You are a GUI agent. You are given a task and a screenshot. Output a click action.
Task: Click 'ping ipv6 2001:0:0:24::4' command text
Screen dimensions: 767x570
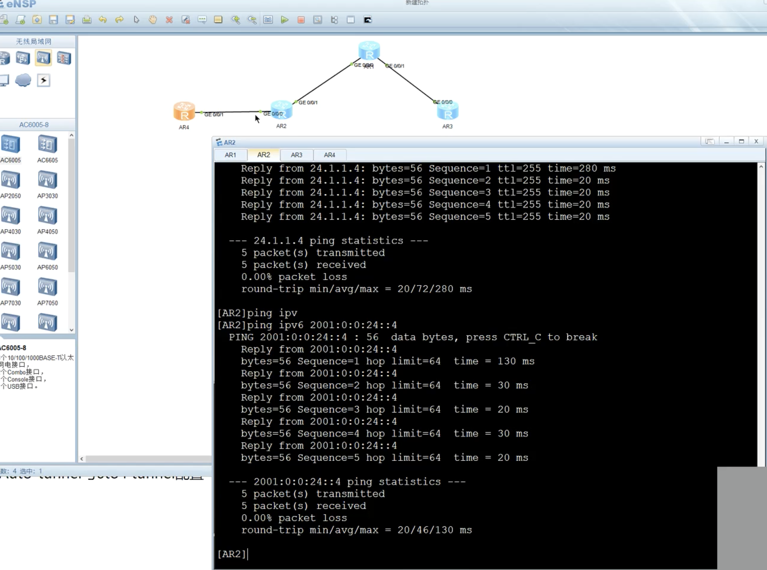coord(322,325)
